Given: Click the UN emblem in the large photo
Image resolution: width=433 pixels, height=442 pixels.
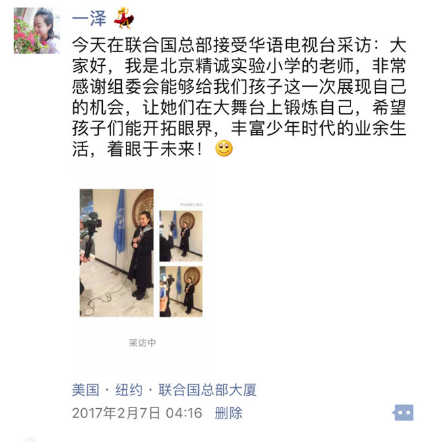Looking at the screenshot, I should point(143,207).
